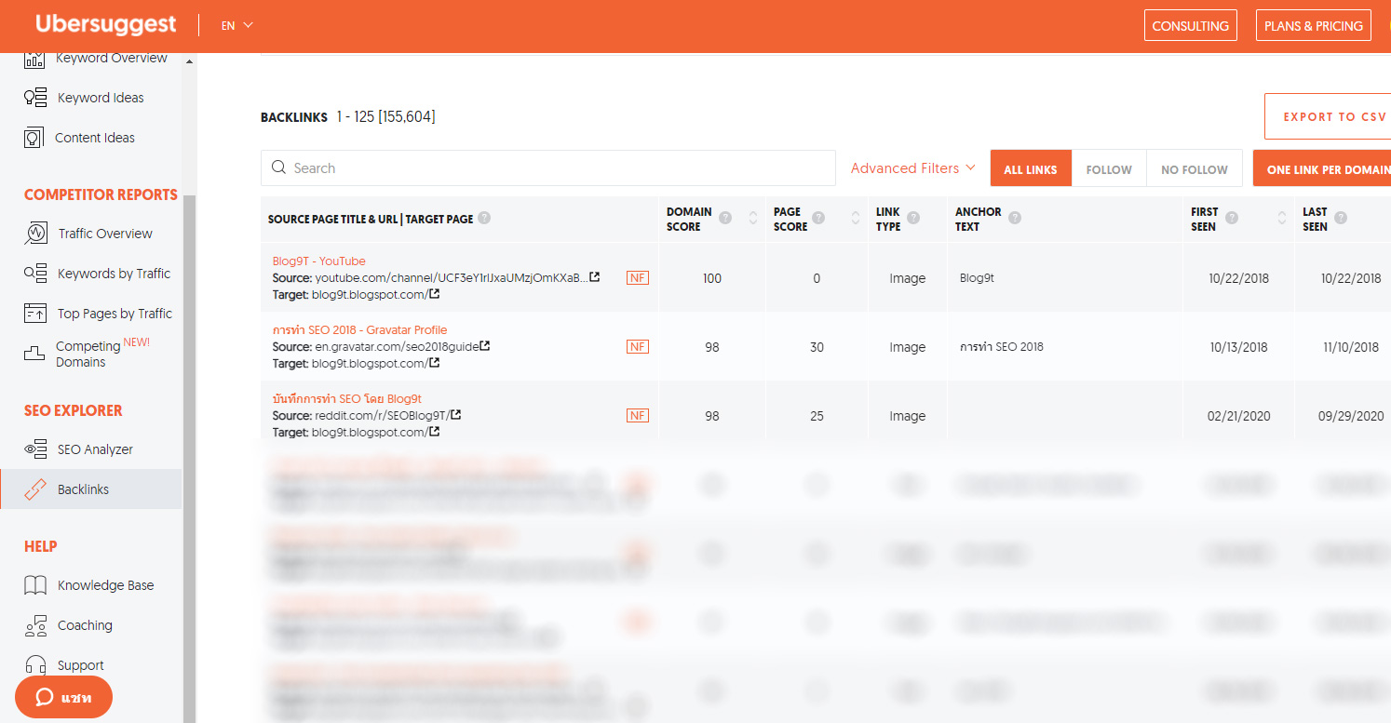This screenshot has height=723, width=1391.
Task: Click the backlinks Search input field
Action: coord(548,168)
